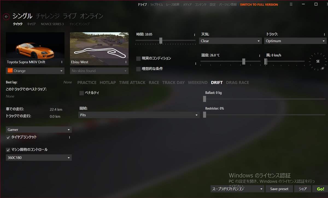Open options dots beside Ebisu West track
This screenshot has width=328, height=198.
pyautogui.click(x=126, y=62)
